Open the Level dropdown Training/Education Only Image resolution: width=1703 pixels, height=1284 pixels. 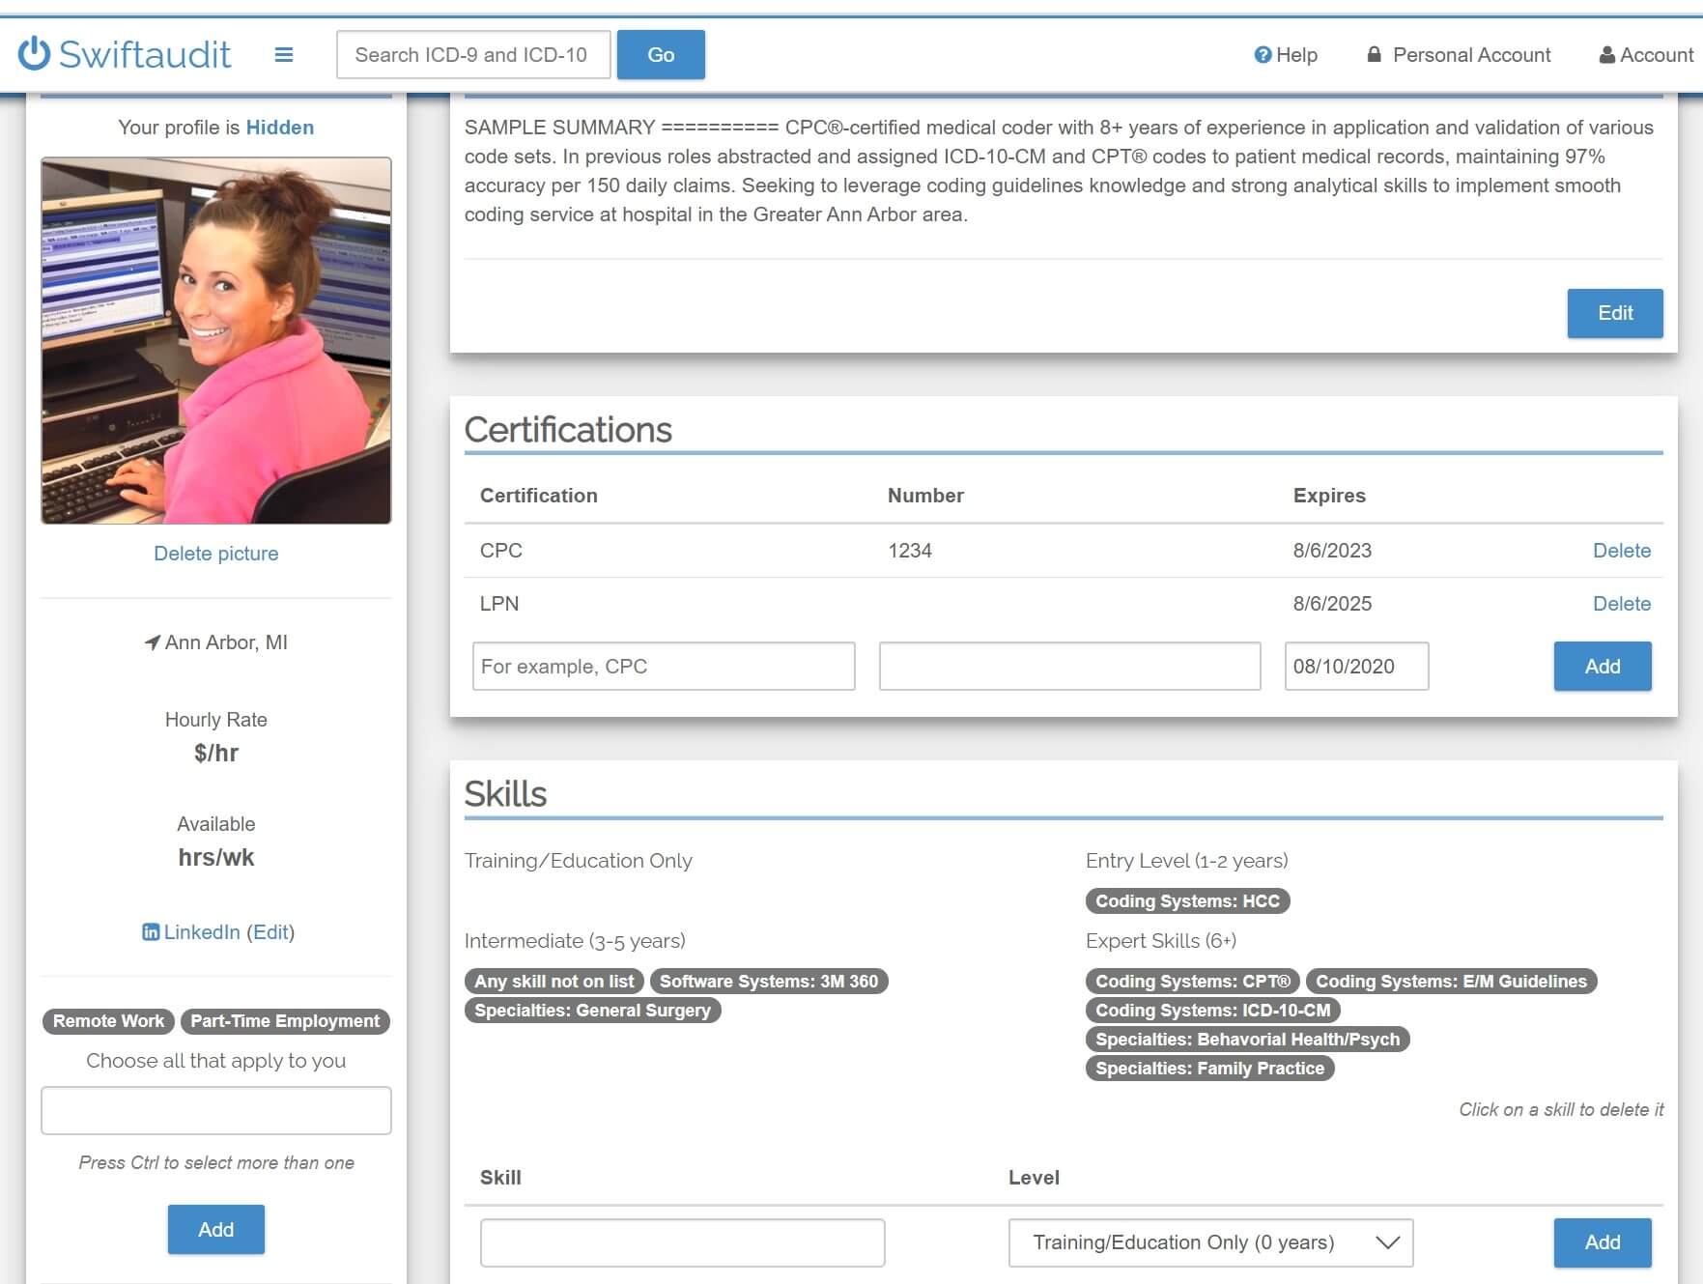(1210, 1242)
